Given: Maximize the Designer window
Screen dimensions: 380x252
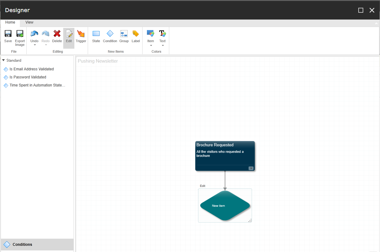Looking at the screenshot, I should pyautogui.click(x=361, y=10).
